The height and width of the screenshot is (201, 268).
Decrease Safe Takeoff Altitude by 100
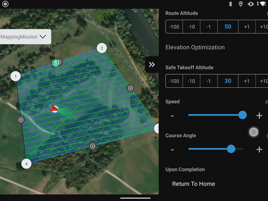(174, 81)
